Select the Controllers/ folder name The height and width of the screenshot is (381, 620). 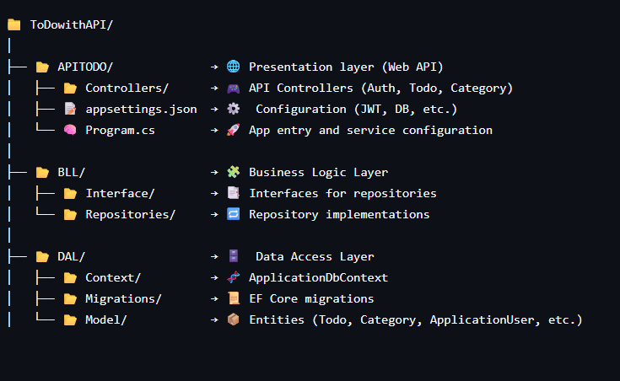127,88
